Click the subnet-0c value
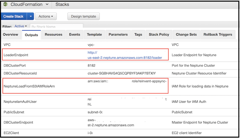The height and width of the screenshot is (138, 240). (95, 112)
